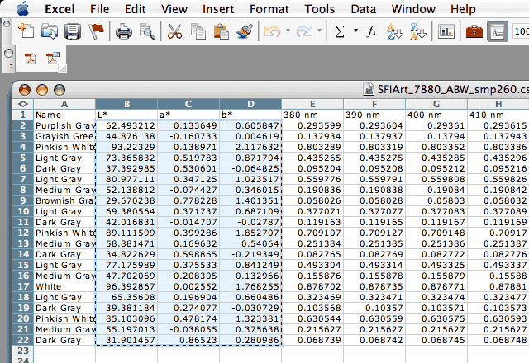This screenshot has width=529, height=363.
Task: Undo the last action
Action: tap(272, 32)
